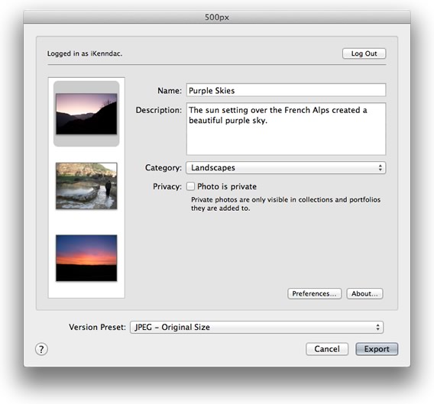This screenshot has height=404, width=434.
Task: Click the Photo is private label text
Action: [227, 186]
